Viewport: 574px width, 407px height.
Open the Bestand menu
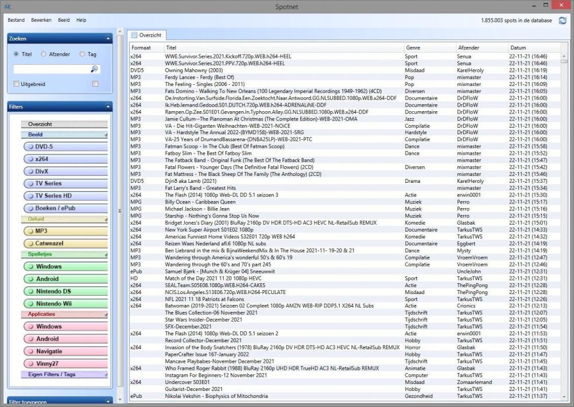[16, 20]
